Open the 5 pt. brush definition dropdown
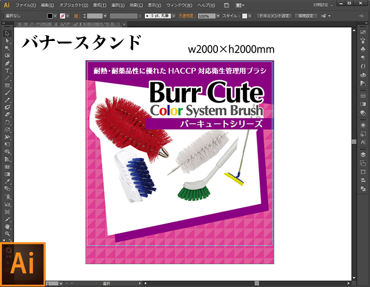The height and width of the screenshot is (287, 370). tap(173, 16)
